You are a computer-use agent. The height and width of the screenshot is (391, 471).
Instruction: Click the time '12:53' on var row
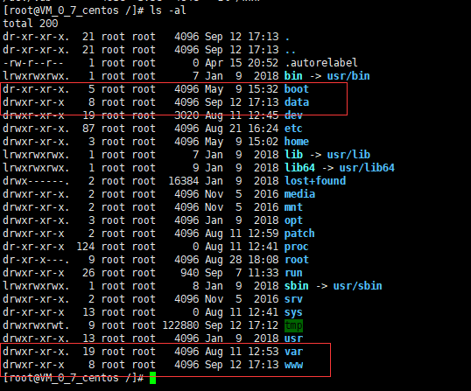click(264, 352)
